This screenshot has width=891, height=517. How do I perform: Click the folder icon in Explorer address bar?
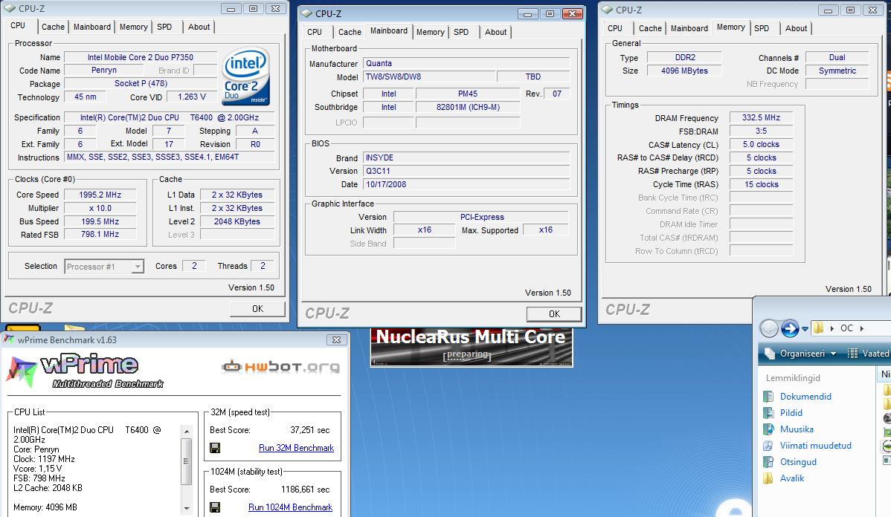[x=818, y=328]
